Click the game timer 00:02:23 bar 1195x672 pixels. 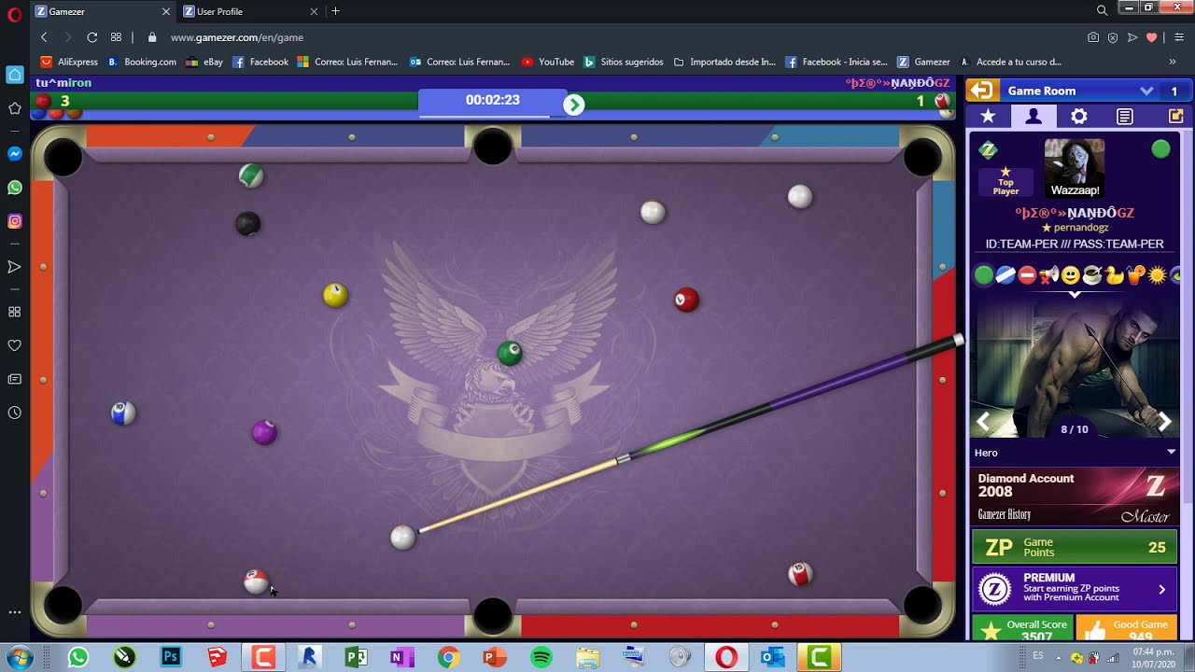point(493,101)
